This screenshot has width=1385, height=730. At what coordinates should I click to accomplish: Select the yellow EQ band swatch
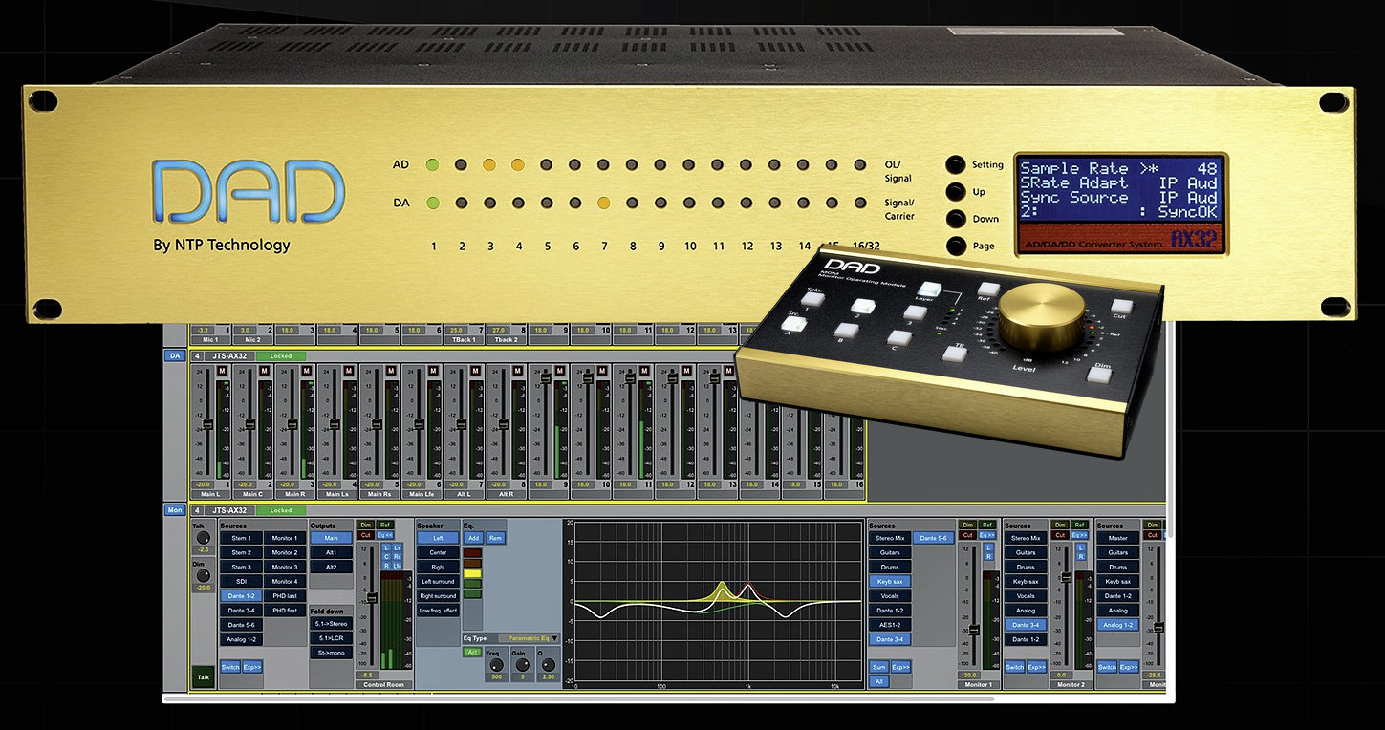click(x=472, y=573)
